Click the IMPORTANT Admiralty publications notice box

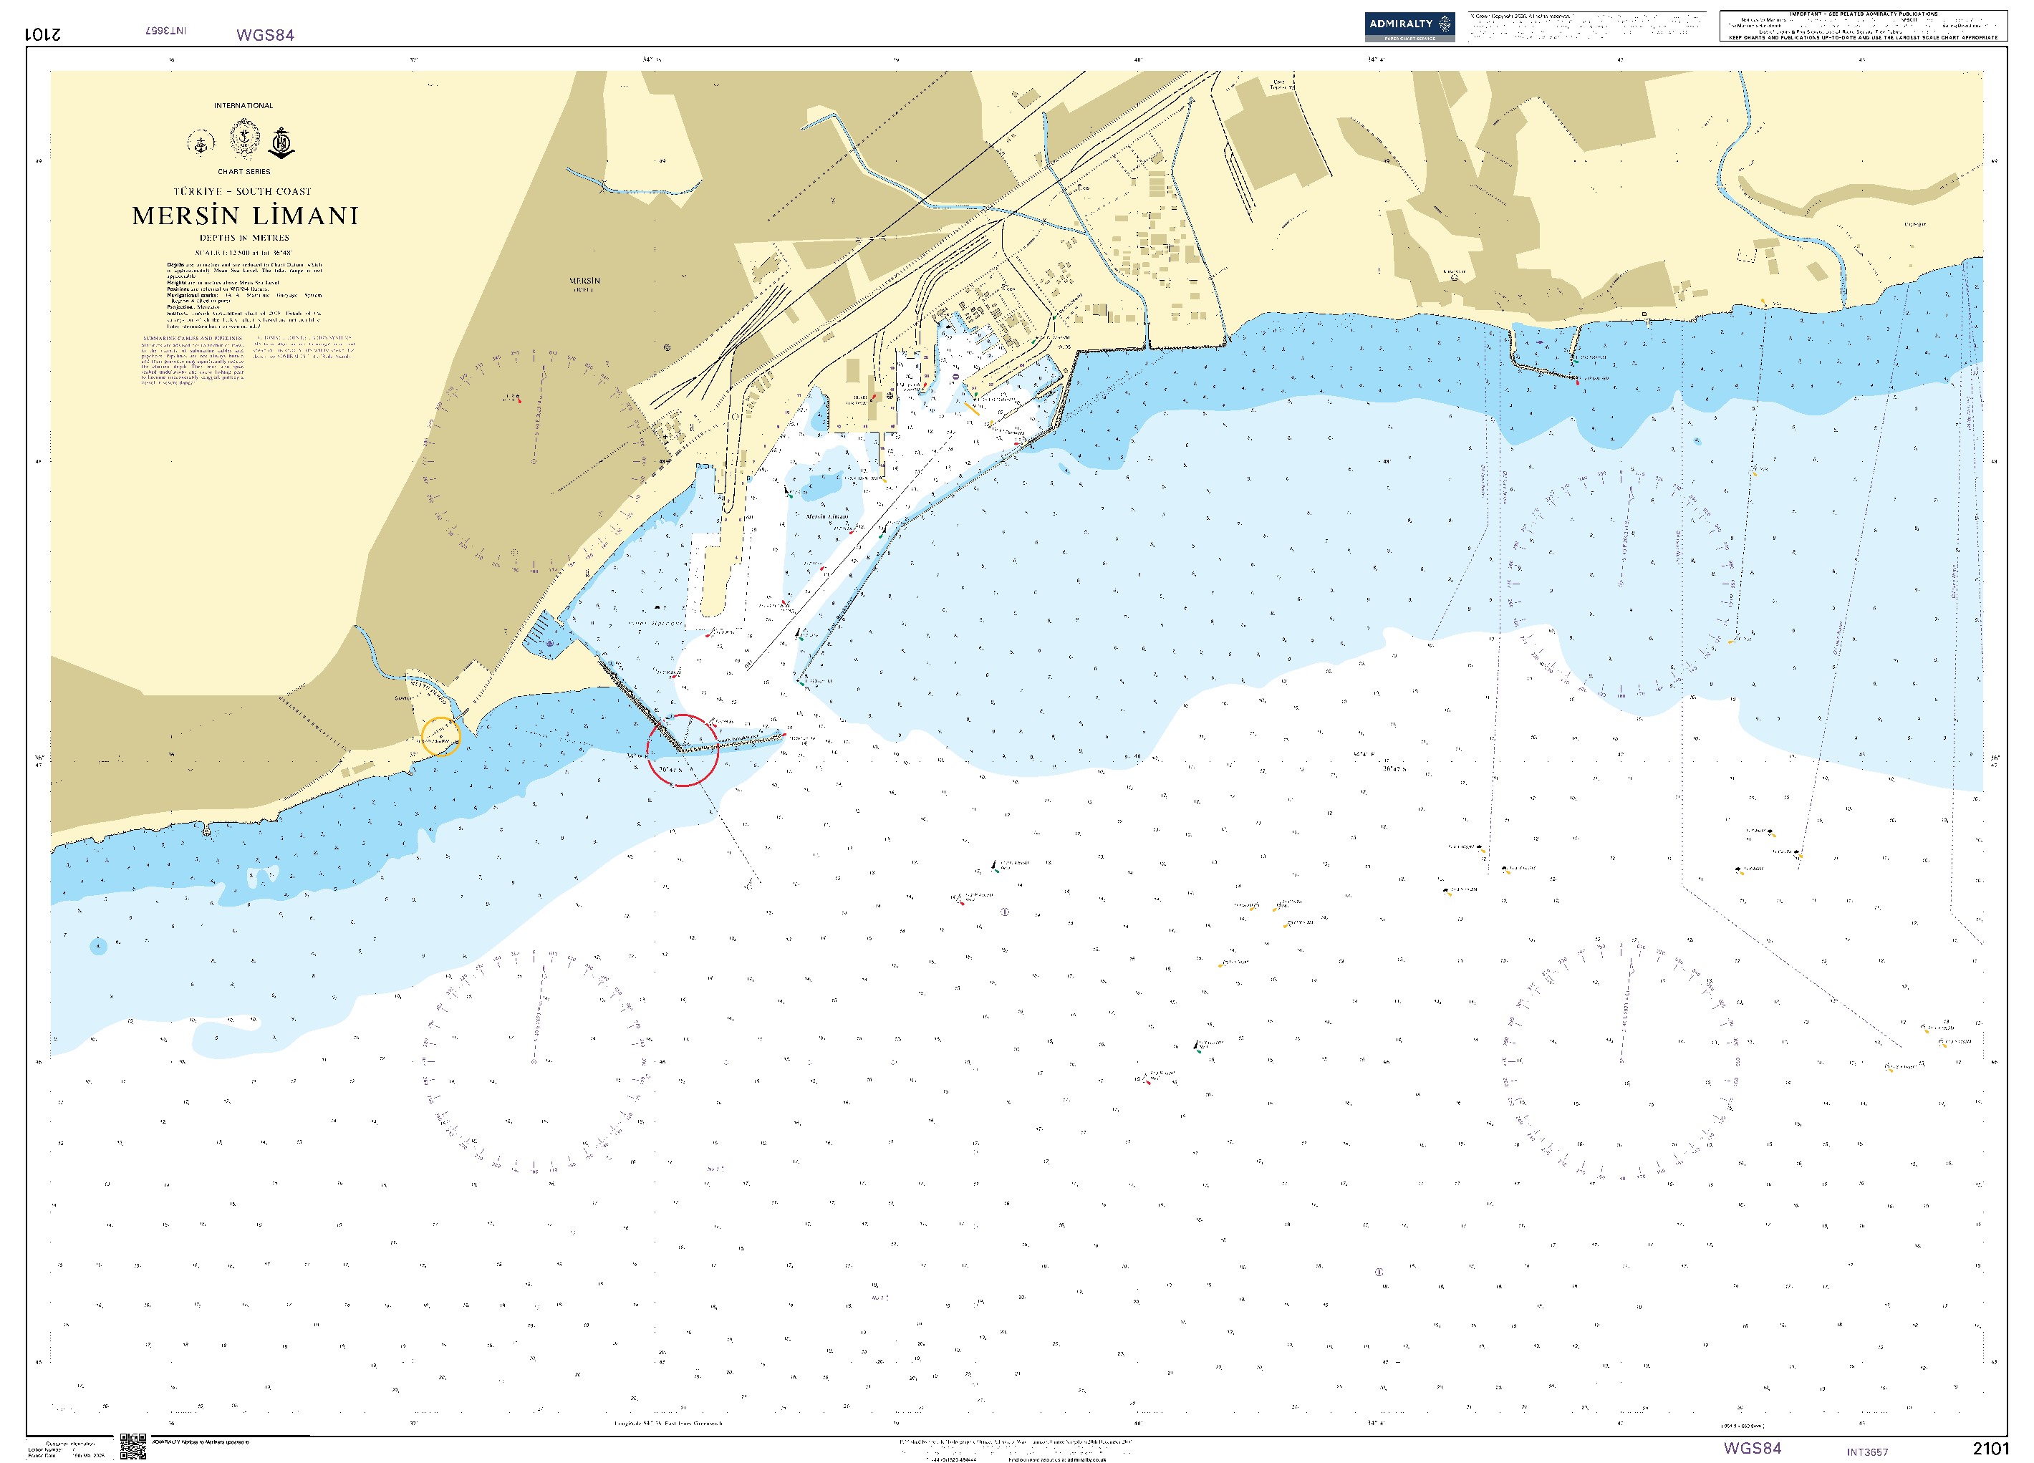click(x=1863, y=26)
